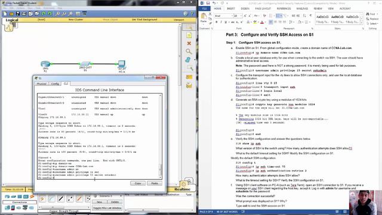The width and height of the screenshot is (382, 215).
Task: Open Font dialog launcher arrow
Action: (266, 29)
